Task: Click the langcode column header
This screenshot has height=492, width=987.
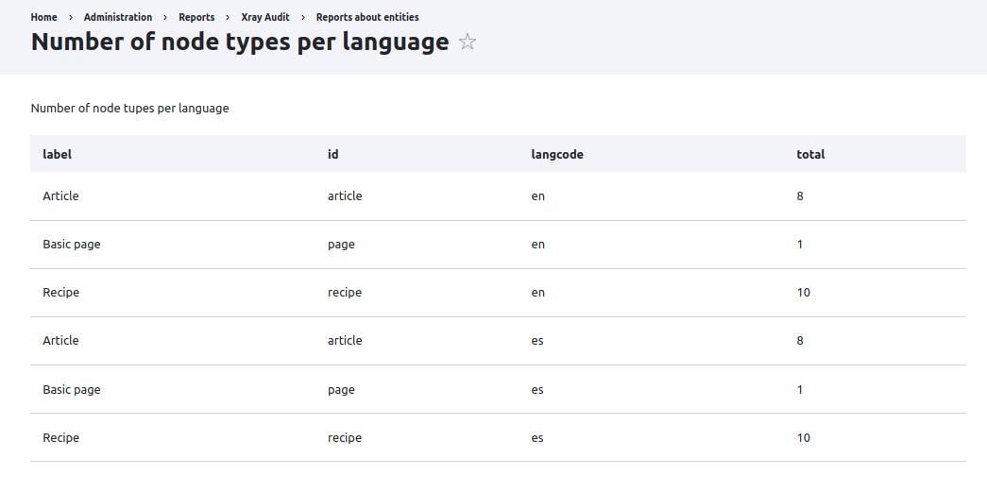Action: coord(557,154)
